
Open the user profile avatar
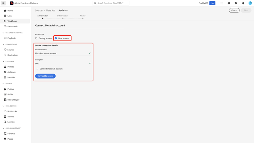click(x=250, y=3)
